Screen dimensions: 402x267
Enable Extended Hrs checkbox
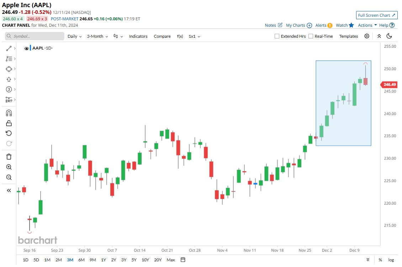point(277,36)
